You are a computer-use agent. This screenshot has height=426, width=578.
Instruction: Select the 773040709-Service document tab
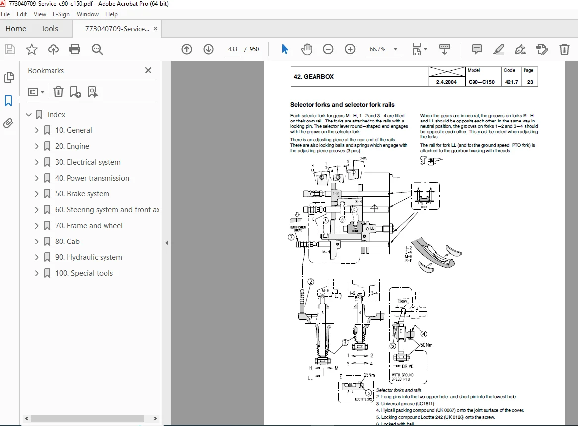tap(117, 29)
